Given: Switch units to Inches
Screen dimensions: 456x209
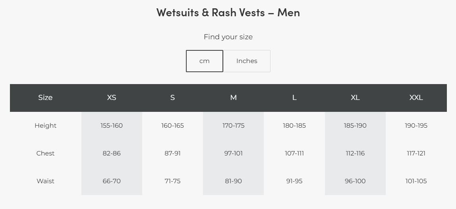Looking at the screenshot, I should [247, 61].
